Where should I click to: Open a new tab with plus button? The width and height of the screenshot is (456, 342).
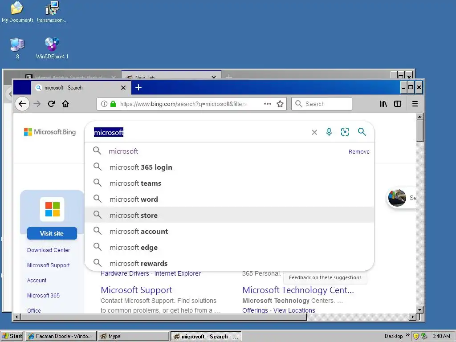coord(138,87)
